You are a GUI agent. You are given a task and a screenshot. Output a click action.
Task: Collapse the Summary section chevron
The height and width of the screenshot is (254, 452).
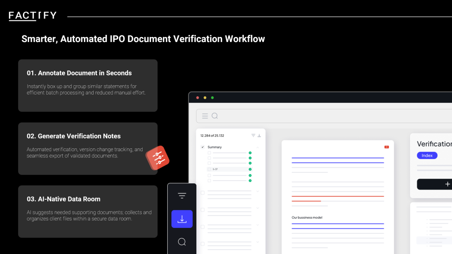(x=258, y=147)
